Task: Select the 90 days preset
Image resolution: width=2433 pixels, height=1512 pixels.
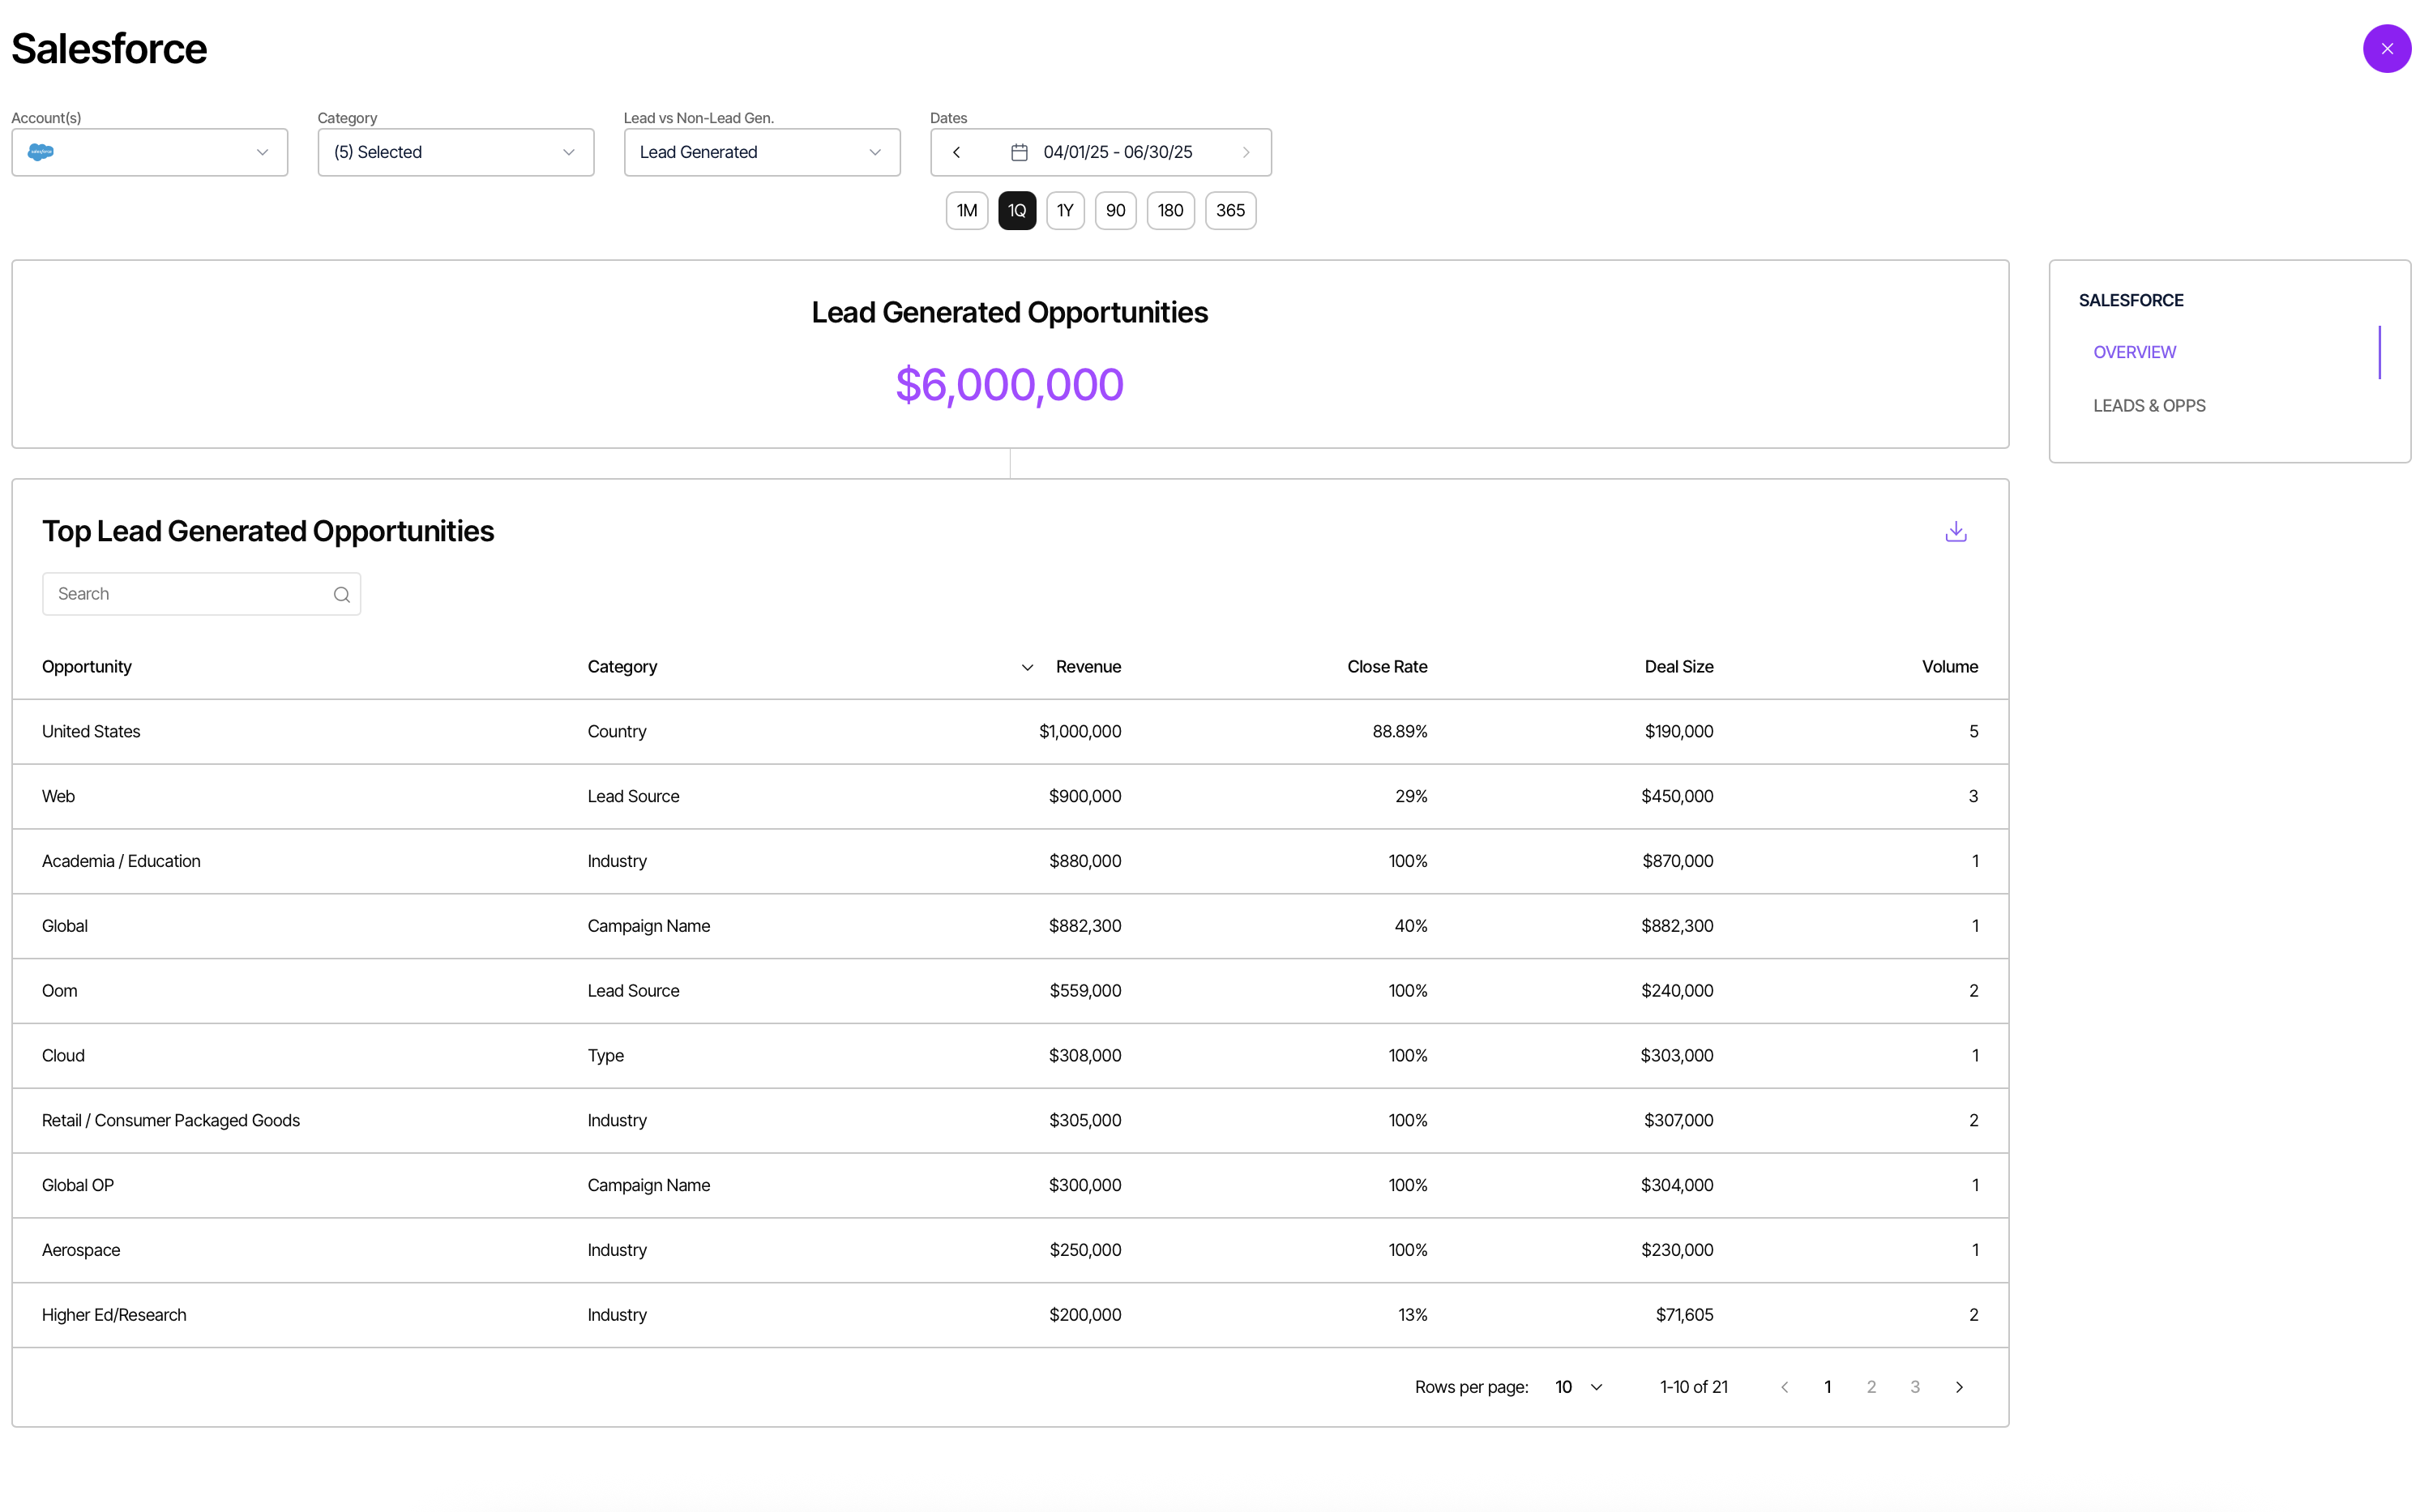Action: [x=1115, y=210]
